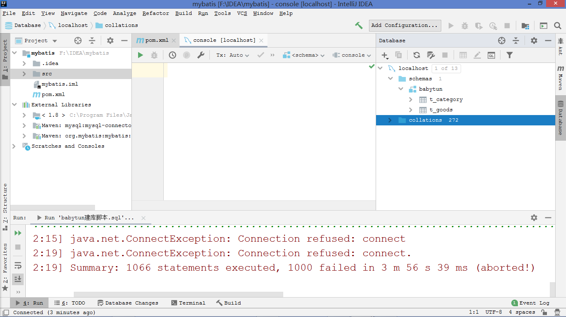Click the '1 of 13' schemas selector

446,68
